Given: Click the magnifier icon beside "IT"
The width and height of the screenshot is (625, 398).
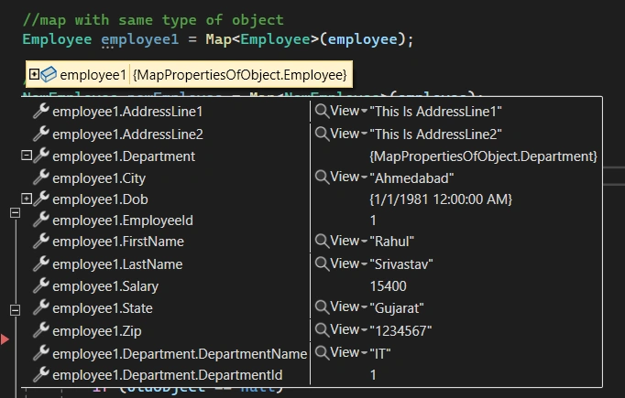Looking at the screenshot, I should click(x=322, y=352).
